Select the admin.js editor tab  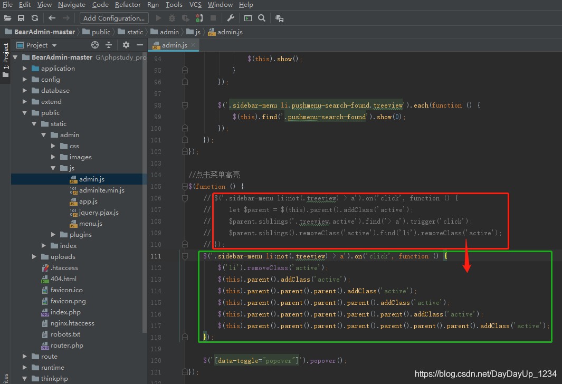tap(174, 45)
